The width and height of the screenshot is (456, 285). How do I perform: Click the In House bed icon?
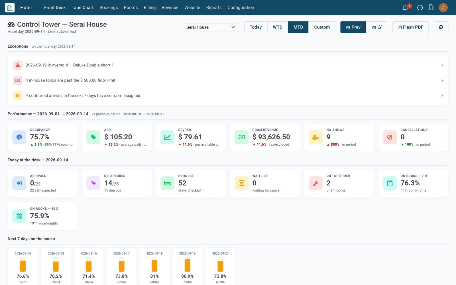(x=168, y=183)
